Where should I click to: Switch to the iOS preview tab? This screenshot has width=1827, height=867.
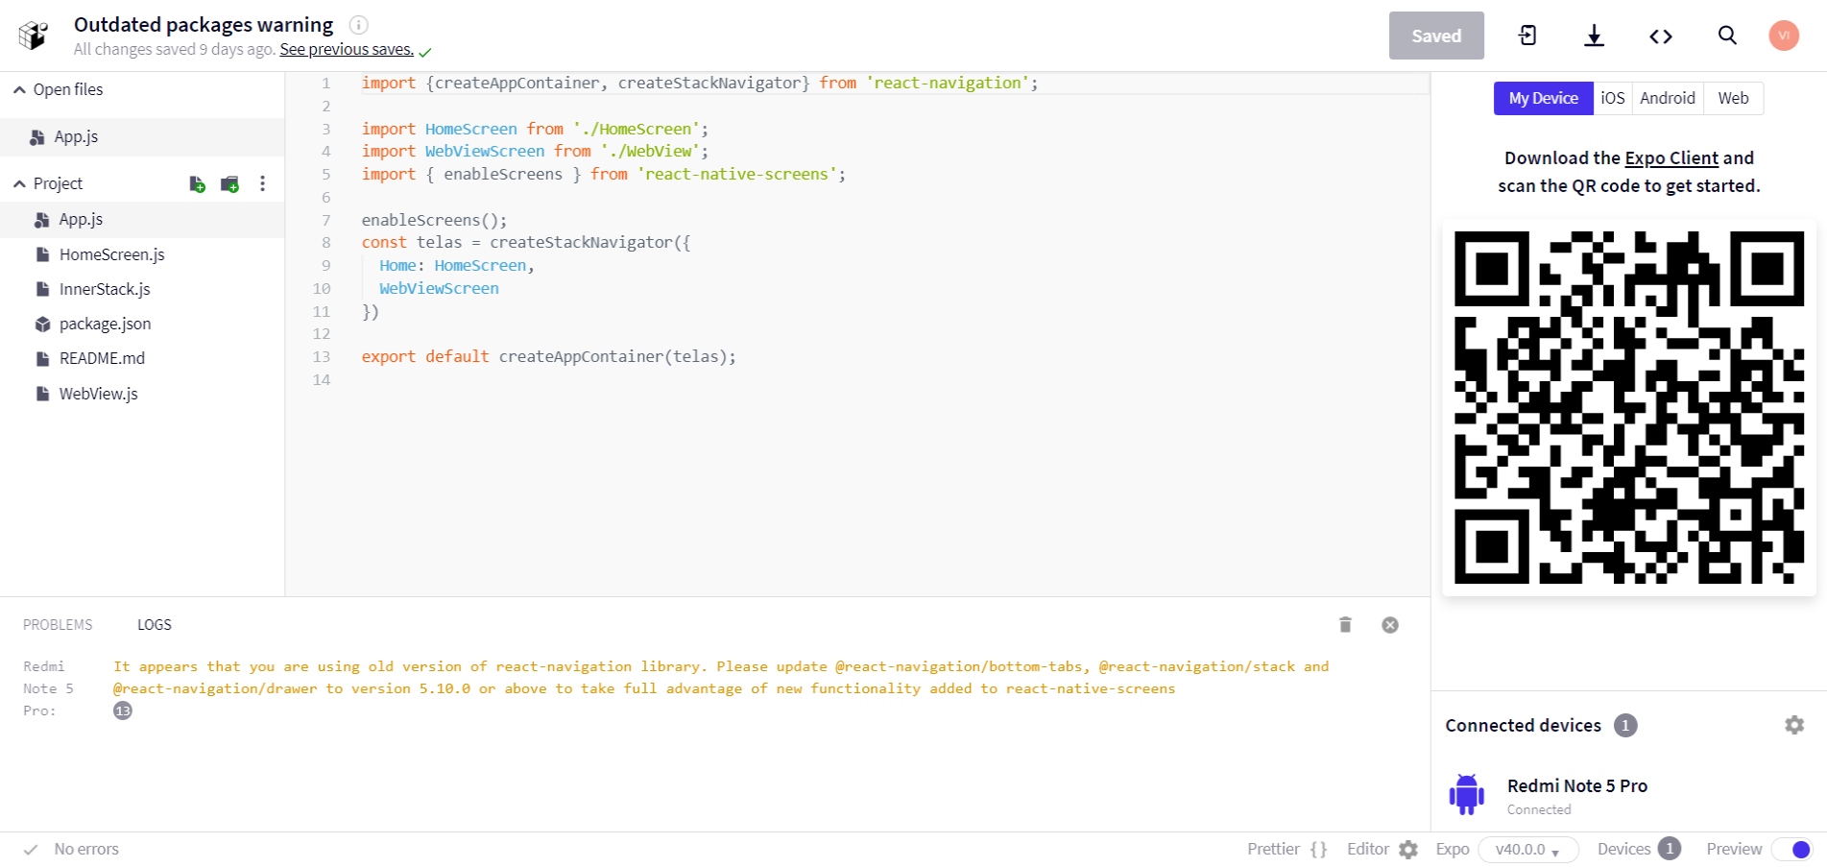[1613, 98]
